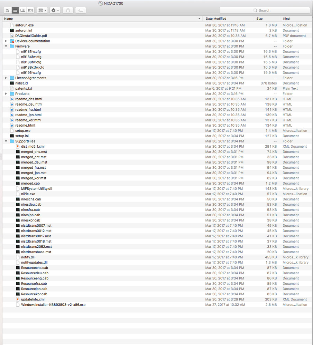Open item arrangement dropdown
Screen dimensions: 313x345
click(42, 10)
